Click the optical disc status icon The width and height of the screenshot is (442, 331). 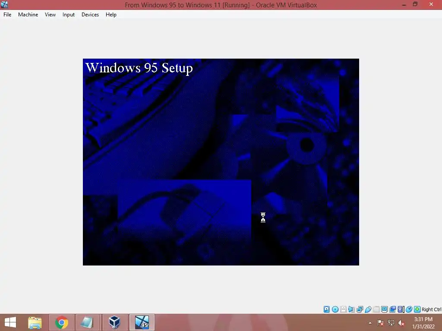[x=335, y=309]
